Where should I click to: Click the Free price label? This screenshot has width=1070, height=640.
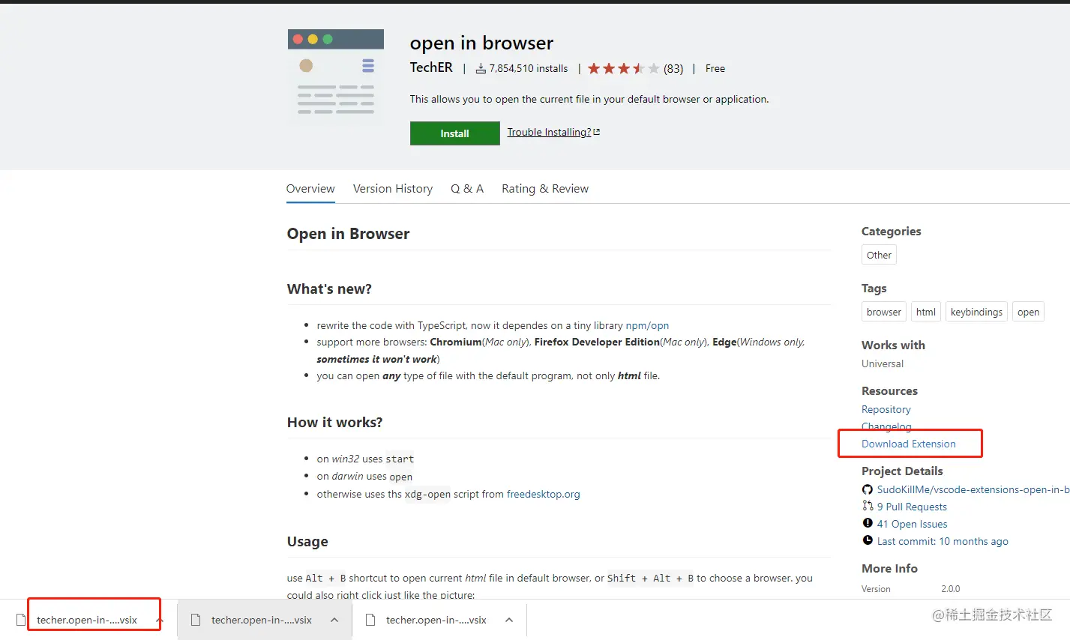715,68
